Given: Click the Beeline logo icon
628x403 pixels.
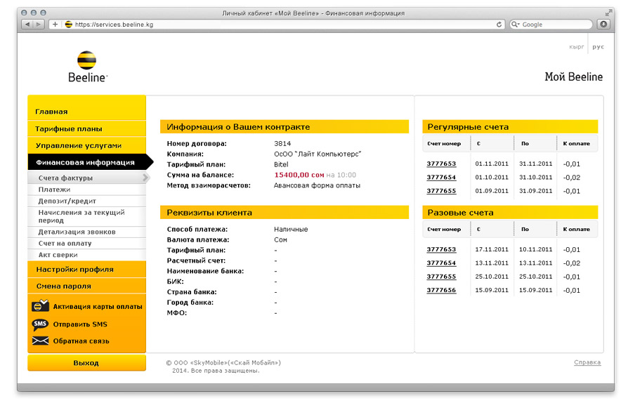Looking at the screenshot, I should (x=86, y=60).
